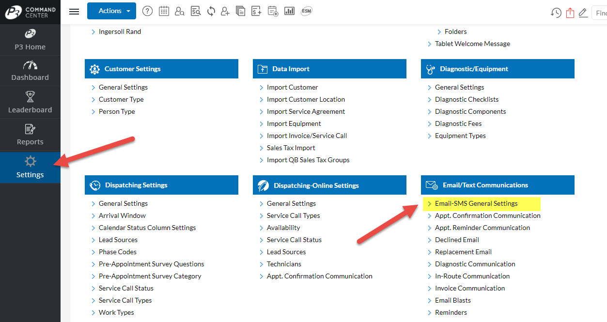Select the customer search icon

click(180, 11)
